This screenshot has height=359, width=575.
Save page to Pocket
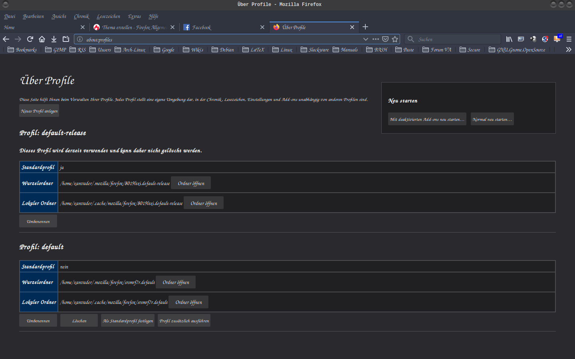tap(385, 39)
